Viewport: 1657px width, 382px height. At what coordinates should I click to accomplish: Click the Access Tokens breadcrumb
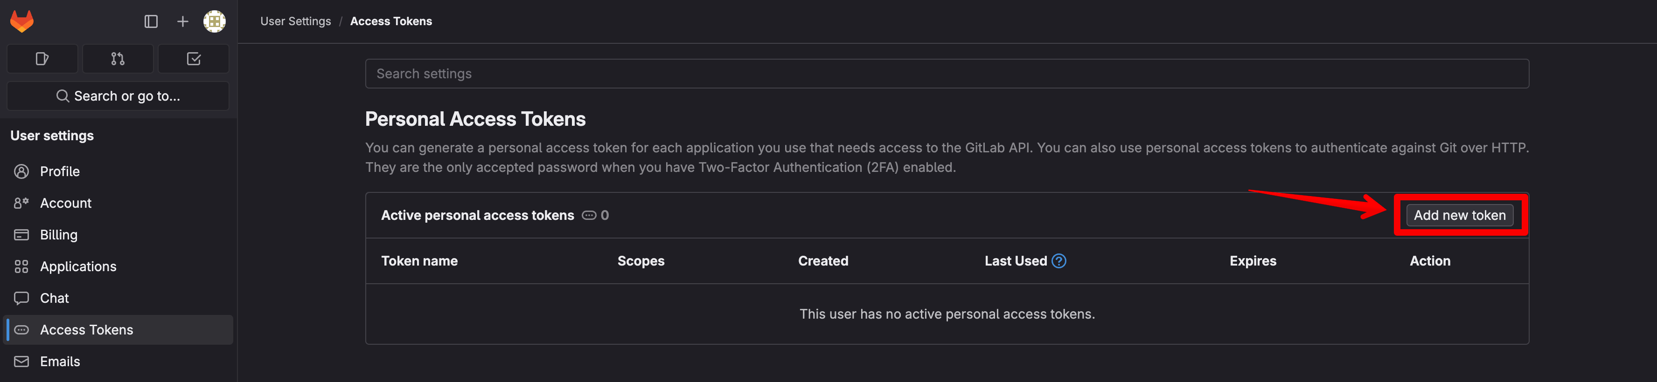[x=391, y=21]
